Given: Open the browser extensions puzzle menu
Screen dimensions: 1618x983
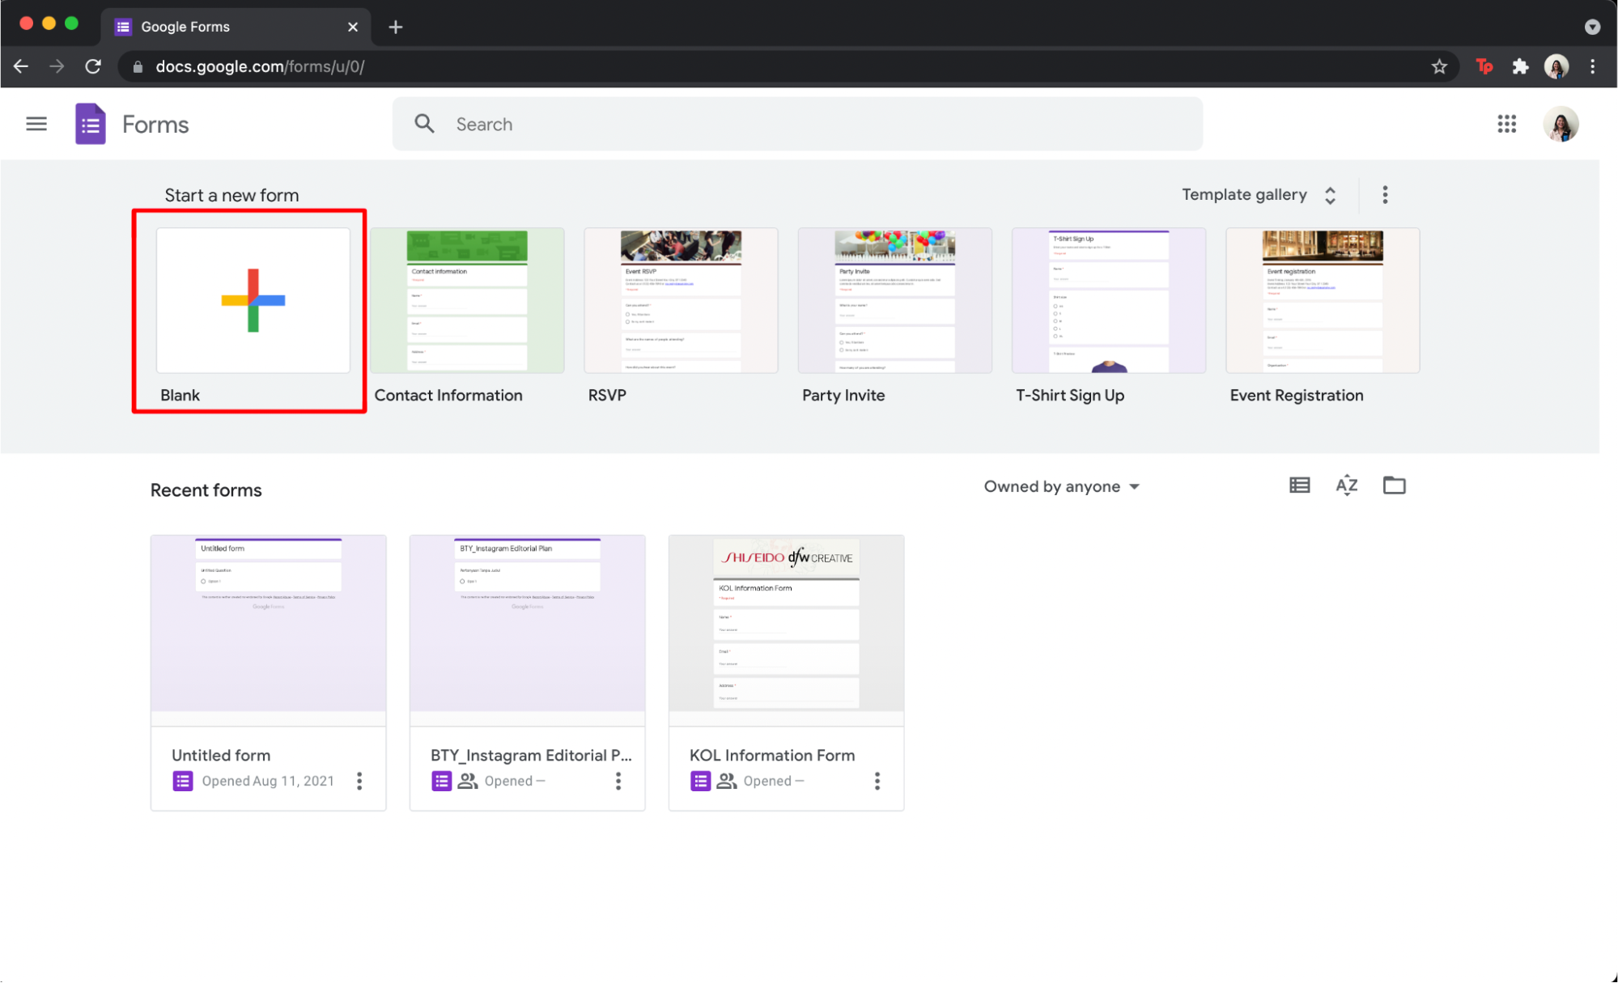Looking at the screenshot, I should pyautogui.click(x=1519, y=66).
